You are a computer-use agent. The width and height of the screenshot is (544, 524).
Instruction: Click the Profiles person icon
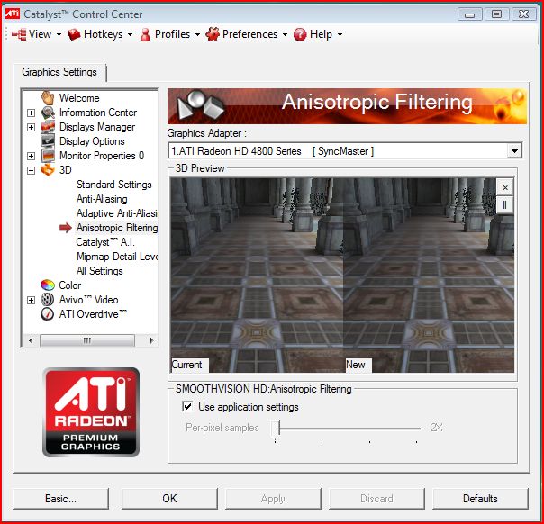(x=146, y=35)
